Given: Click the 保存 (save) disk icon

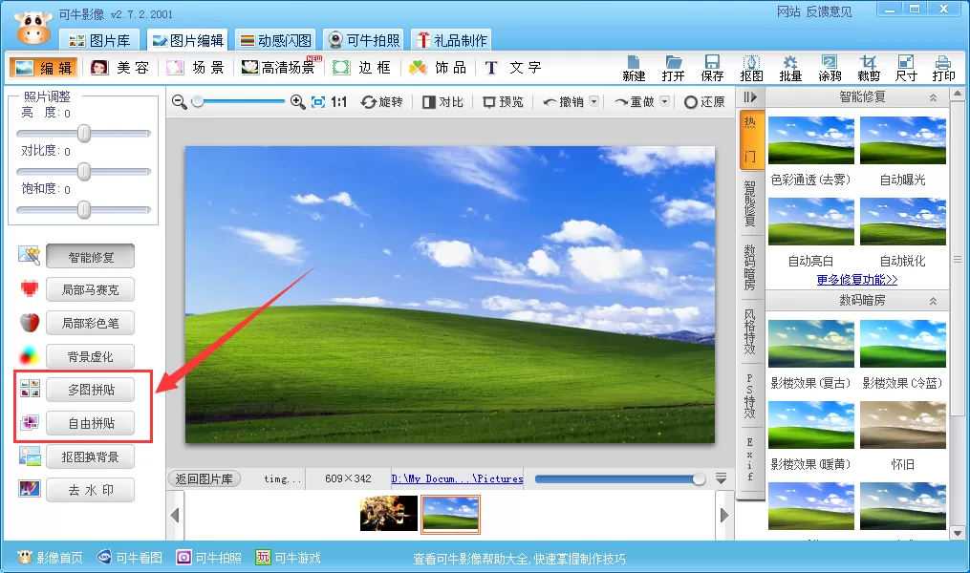Looking at the screenshot, I should pyautogui.click(x=712, y=68).
